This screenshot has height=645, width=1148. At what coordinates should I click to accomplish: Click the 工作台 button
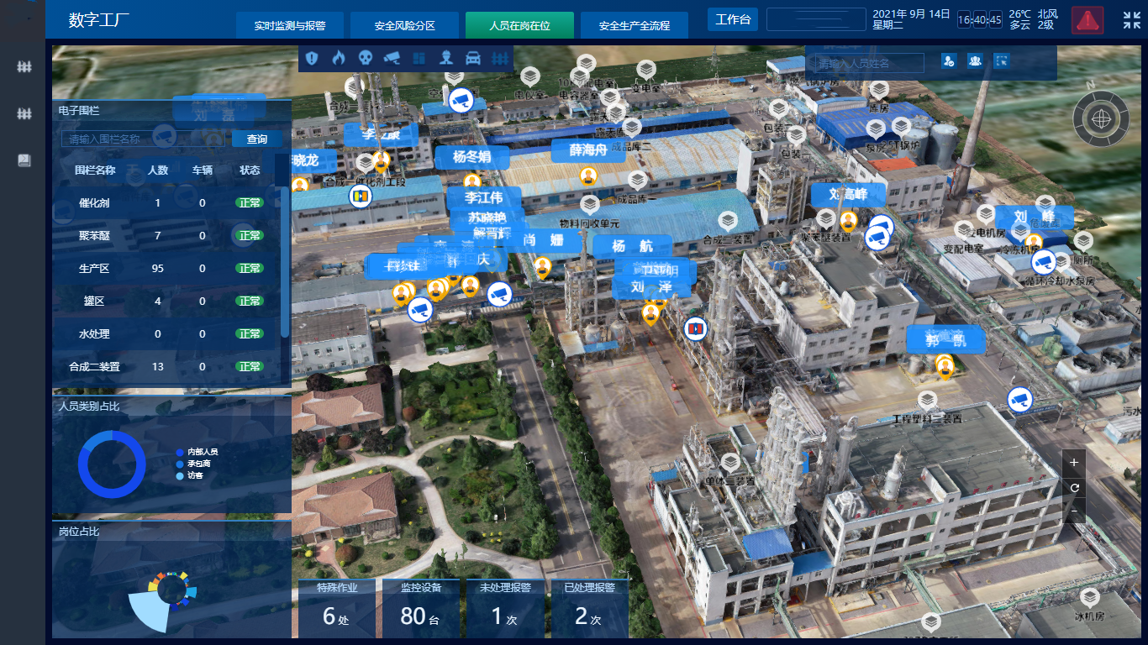click(733, 19)
